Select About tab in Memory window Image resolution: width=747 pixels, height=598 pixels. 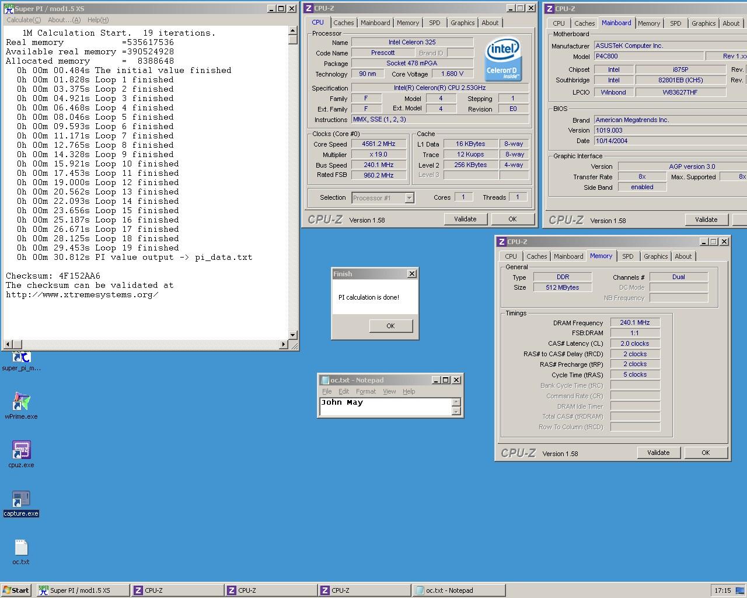point(683,256)
